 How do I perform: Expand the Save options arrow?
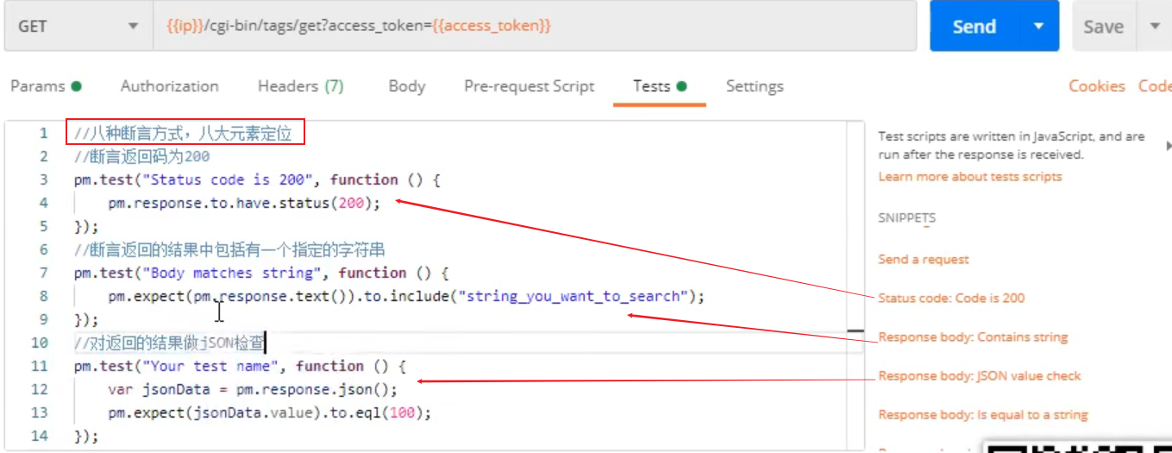(x=1155, y=26)
